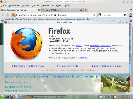This screenshot has height=99, width=133.
Task: Open the Datenschutzbestimmungen link
Action: click(106, 66)
